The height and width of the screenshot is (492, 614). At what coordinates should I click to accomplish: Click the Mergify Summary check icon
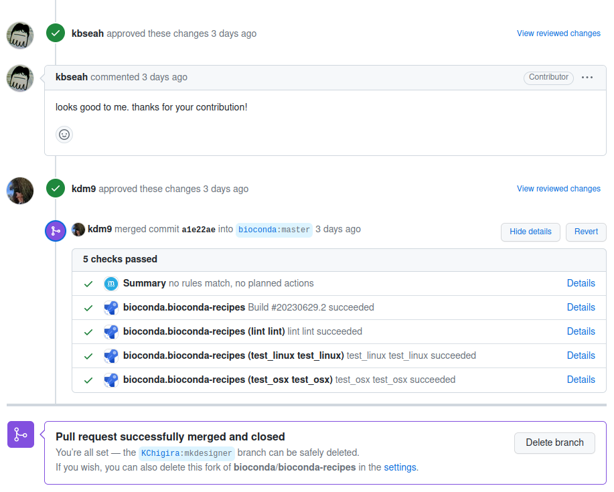click(111, 284)
